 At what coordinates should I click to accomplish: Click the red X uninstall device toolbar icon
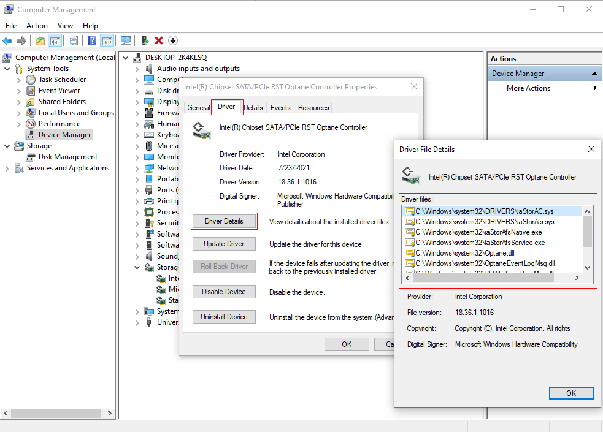coord(158,40)
